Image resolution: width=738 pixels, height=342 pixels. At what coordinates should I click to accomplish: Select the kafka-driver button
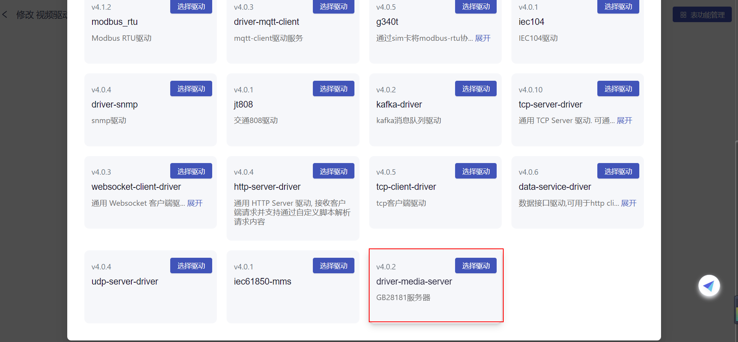click(476, 89)
